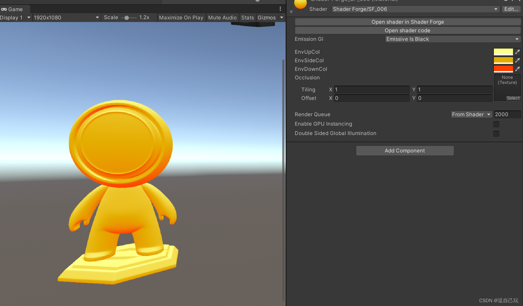523x306 pixels.
Task: Change Render Queue from the From Shader dropdown
Action: [471, 114]
